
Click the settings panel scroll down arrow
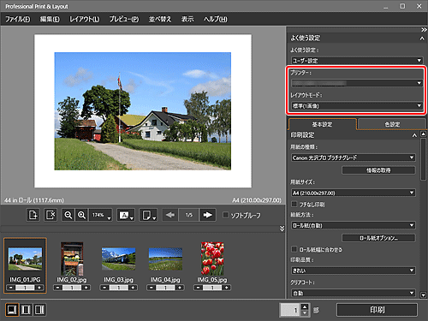424,295
